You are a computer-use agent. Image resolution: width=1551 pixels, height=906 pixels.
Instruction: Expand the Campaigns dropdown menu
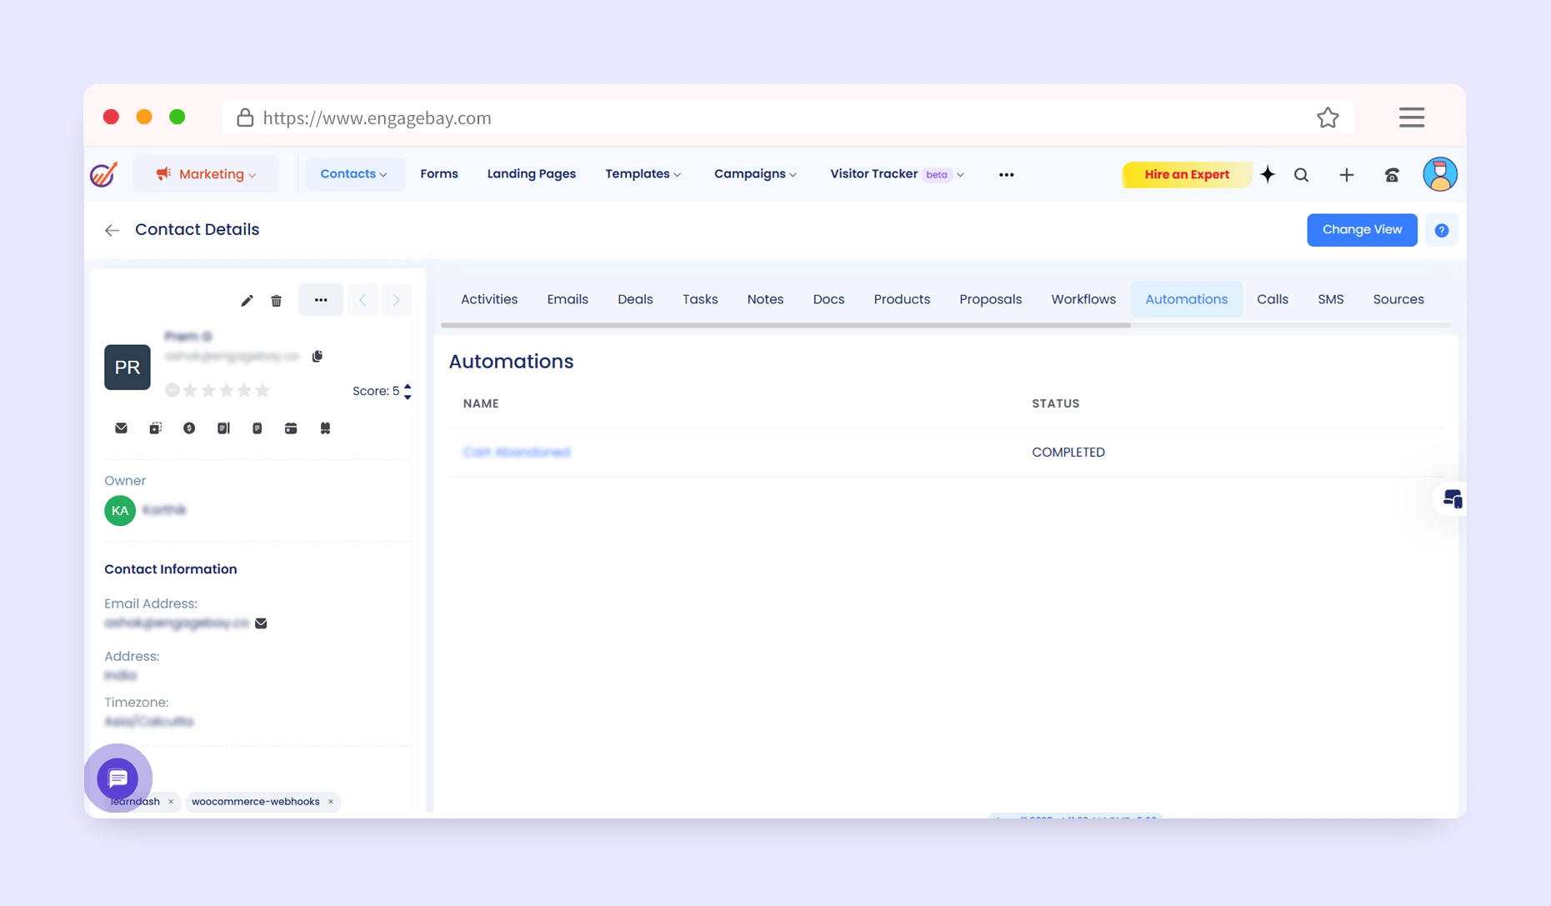[x=754, y=174]
